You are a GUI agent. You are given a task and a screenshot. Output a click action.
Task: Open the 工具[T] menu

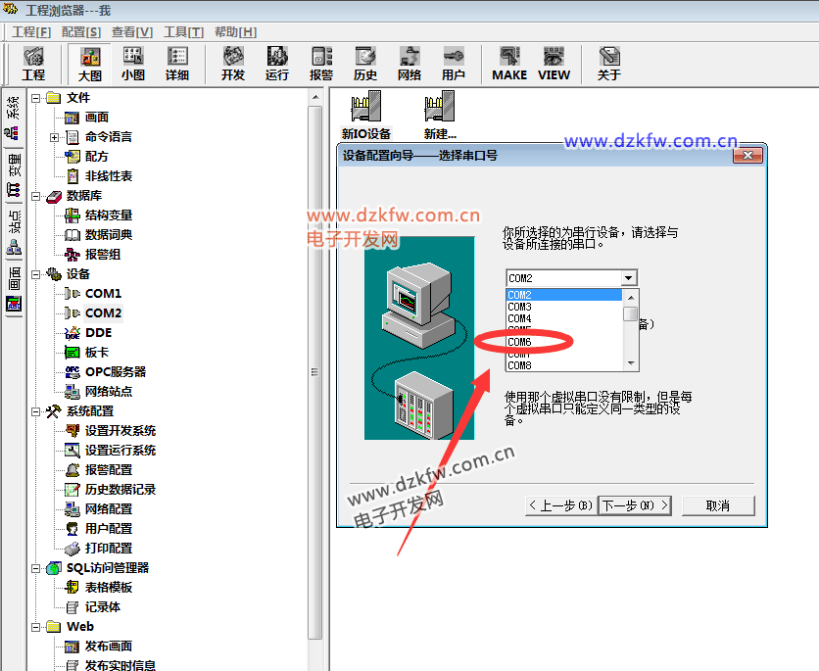coord(183,31)
